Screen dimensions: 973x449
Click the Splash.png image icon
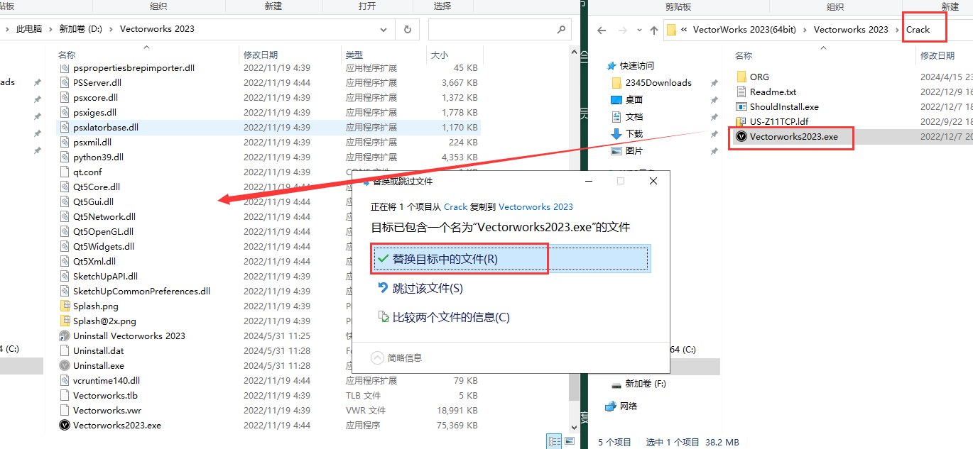tap(65, 306)
